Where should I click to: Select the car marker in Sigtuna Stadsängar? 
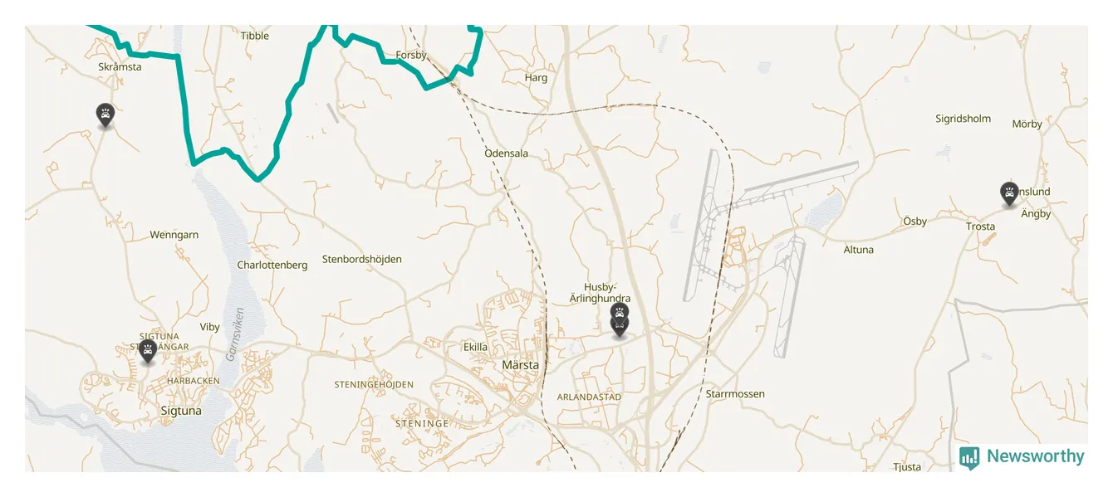tap(148, 350)
